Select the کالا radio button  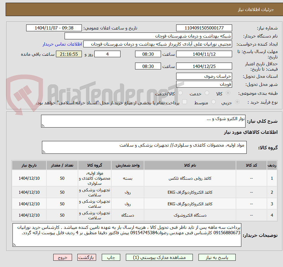coord(228,93)
